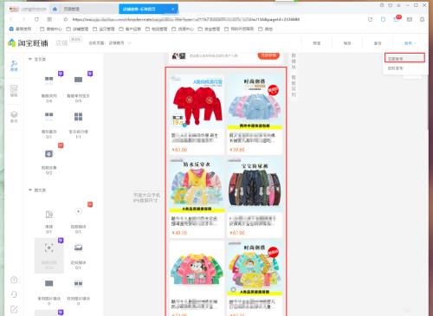
Task: Select the red baby outfit product thumbnail
Action: point(197,101)
